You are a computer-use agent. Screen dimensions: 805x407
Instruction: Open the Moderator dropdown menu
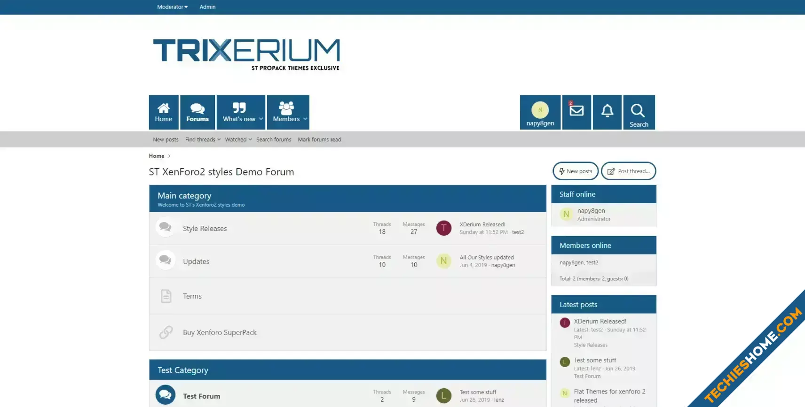pos(172,7)
